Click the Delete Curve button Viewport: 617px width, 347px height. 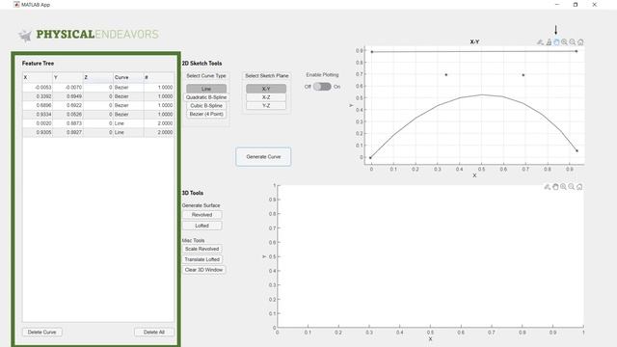pos(41,332)
